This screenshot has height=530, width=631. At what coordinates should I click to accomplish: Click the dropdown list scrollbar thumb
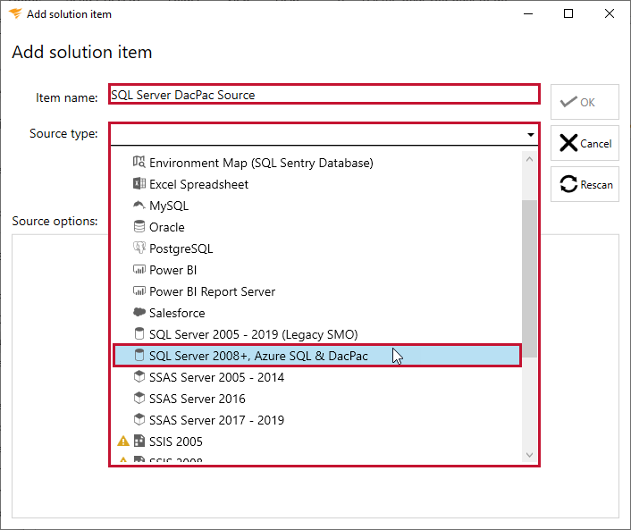pyautogui.click(x=530, y=278)
